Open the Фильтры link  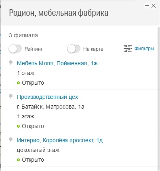pos(144,49)
